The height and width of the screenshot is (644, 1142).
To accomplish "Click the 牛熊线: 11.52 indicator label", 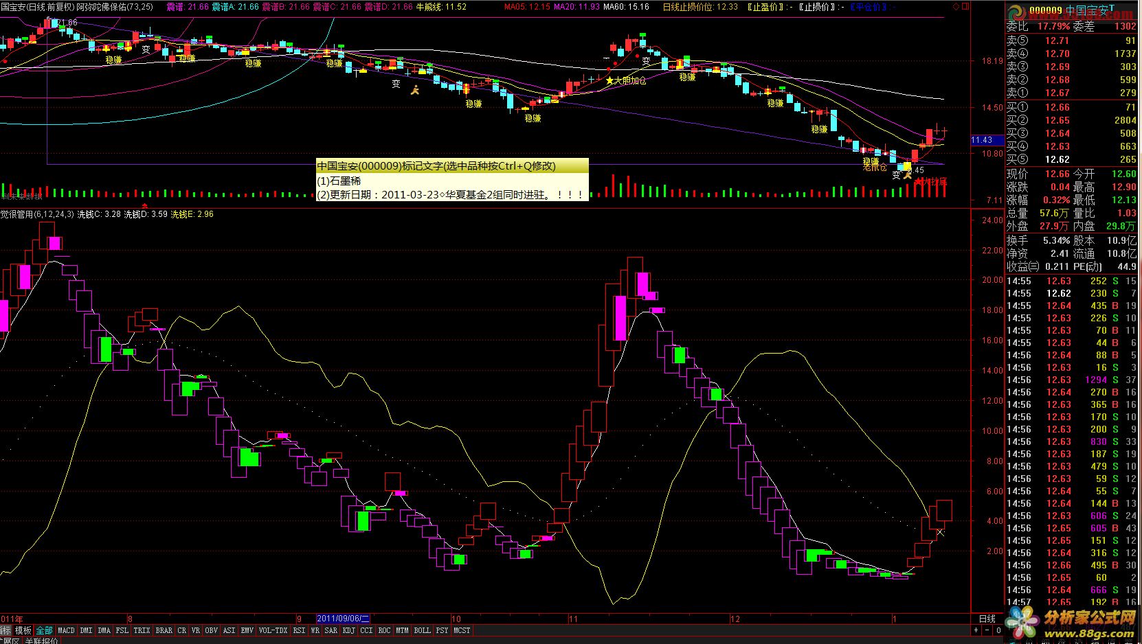I will [x=441, y=7].
